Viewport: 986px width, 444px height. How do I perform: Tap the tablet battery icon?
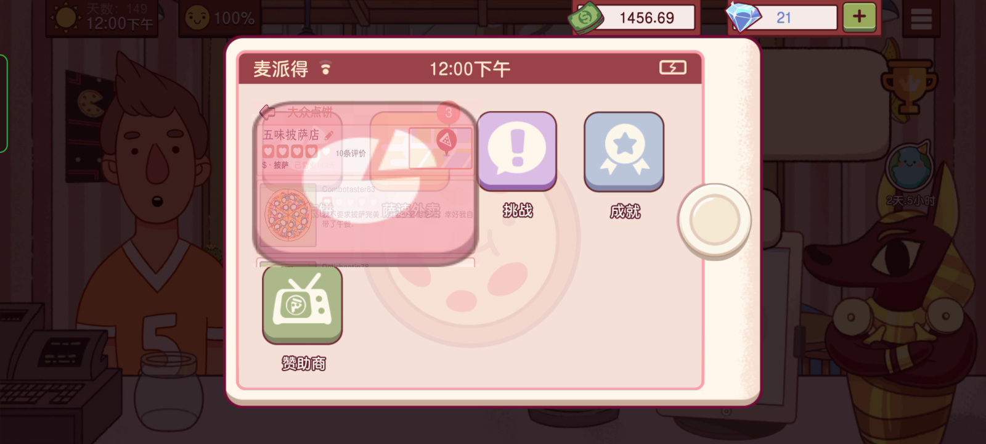tap(672, 68)
